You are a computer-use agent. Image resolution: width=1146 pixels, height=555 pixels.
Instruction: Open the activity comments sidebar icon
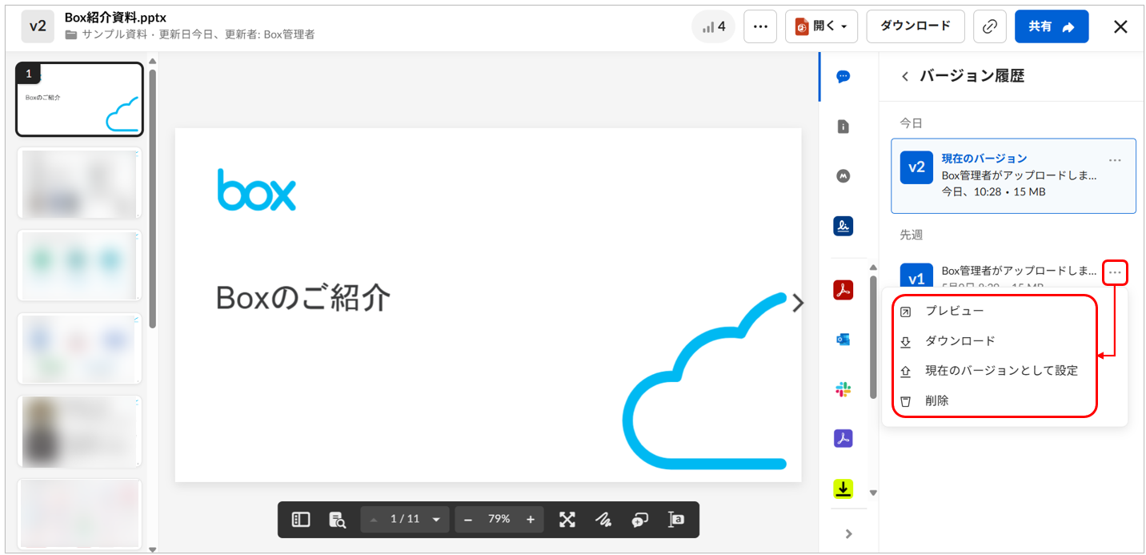(x=843, y=77)
